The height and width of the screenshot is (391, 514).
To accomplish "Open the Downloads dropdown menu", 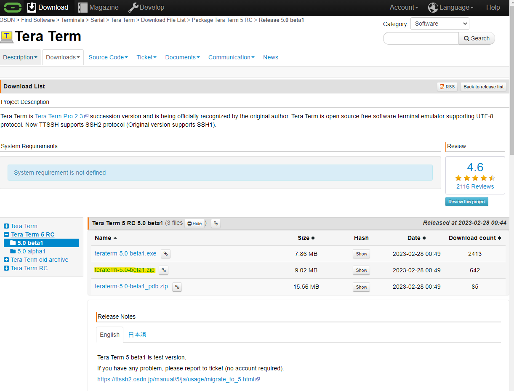I will pos(62,57).
